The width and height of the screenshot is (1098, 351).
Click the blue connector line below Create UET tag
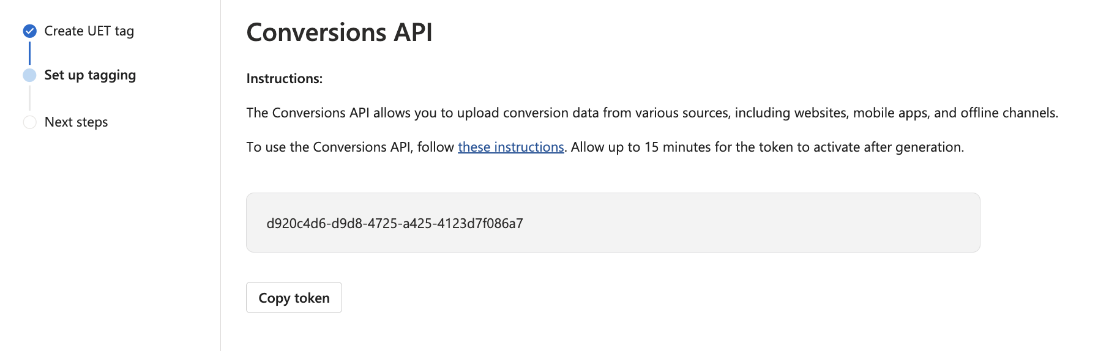[x=29, y=53]
